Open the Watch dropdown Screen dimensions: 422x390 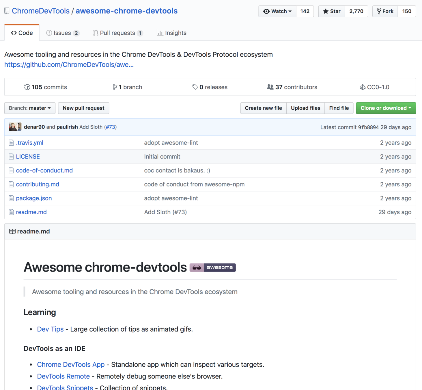coord(277,11)
